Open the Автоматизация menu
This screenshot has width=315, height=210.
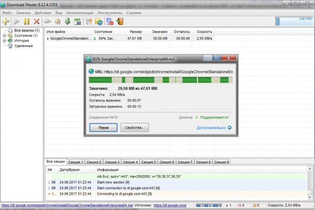click(80, 13)
